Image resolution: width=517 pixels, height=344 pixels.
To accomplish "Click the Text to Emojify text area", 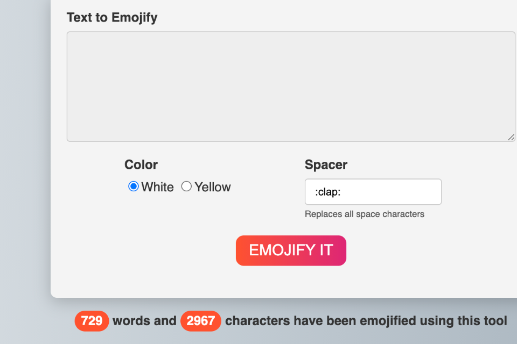I will pos(291,86).
